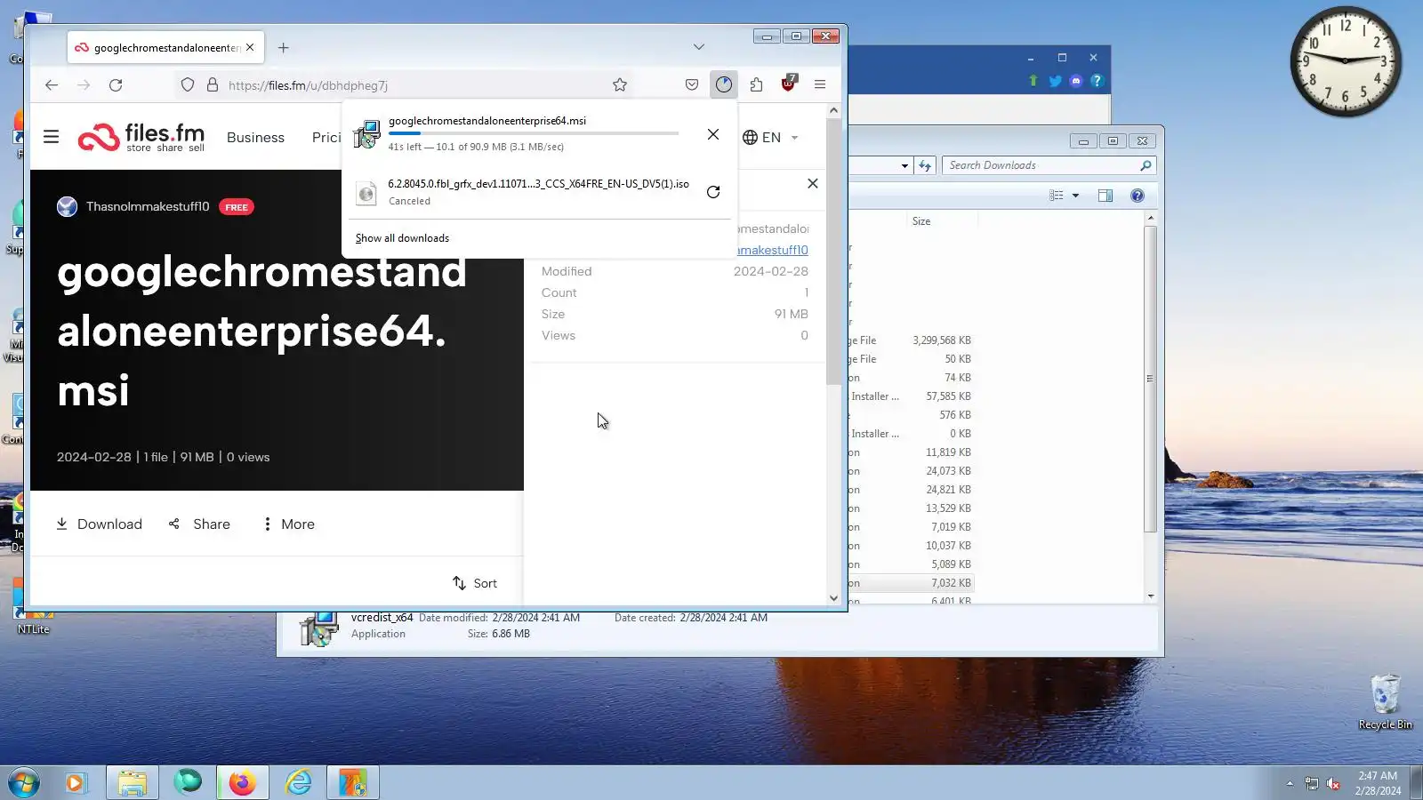Open Internet Explorer from taskbar
Screen dimensions: 1423x800
tap(298, 783)
